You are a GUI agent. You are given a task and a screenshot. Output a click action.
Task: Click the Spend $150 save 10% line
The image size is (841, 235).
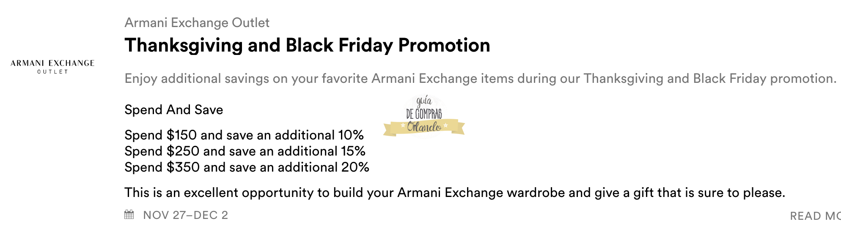pyautogui.click(x=244, y=135)
